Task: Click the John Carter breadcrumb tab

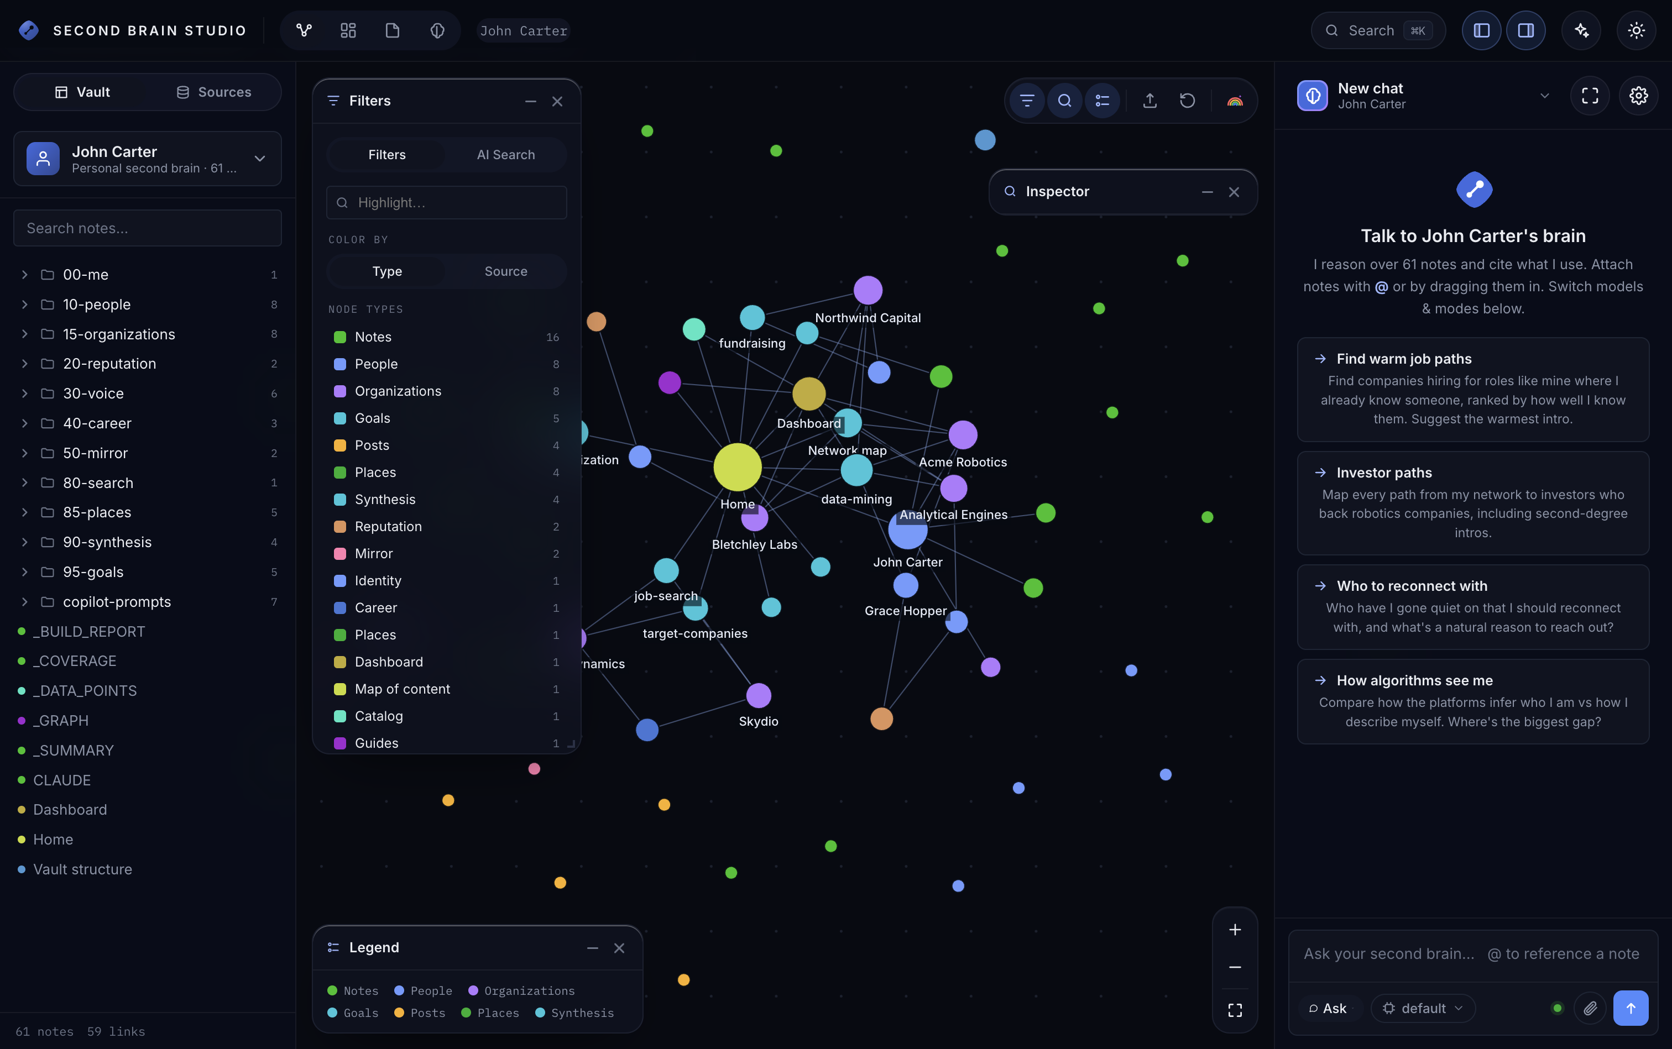Action: (523, 30)
